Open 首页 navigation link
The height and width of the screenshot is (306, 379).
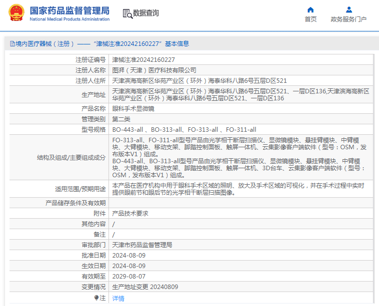(x=310, y=19)
